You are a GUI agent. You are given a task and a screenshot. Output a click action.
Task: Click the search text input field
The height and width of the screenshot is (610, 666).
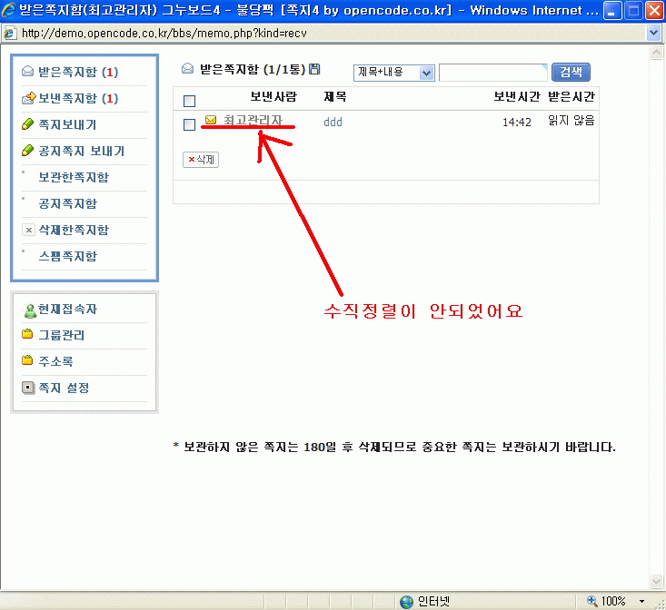(x=492, y=73)
